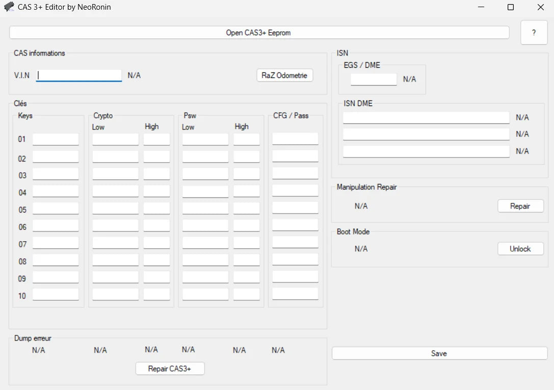Select CFG / Pass field in row 10
554x390 pixels.
(295, 294)
